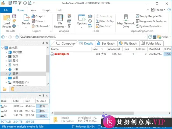Screen dimensions: 172x129
Task: Go up one folder level arrow
Action: (17, 37)
